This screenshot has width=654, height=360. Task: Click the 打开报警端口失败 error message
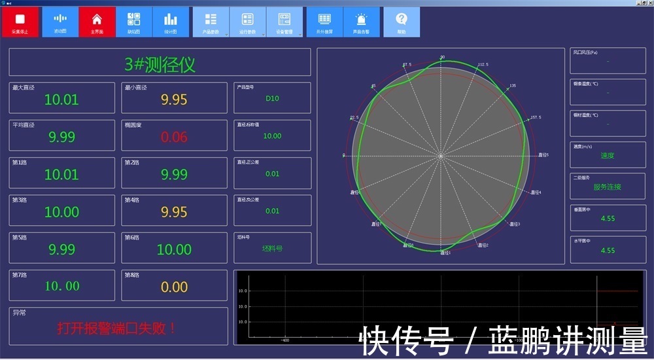[x=118, y=328]
